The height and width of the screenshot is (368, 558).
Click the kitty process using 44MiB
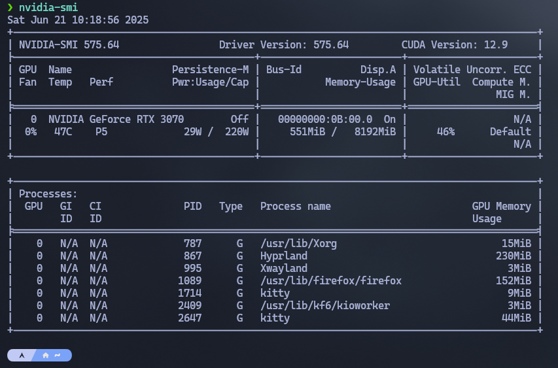[275, 318]
